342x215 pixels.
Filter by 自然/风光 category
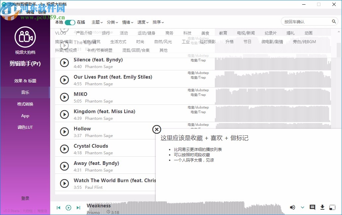coord(163,42)
